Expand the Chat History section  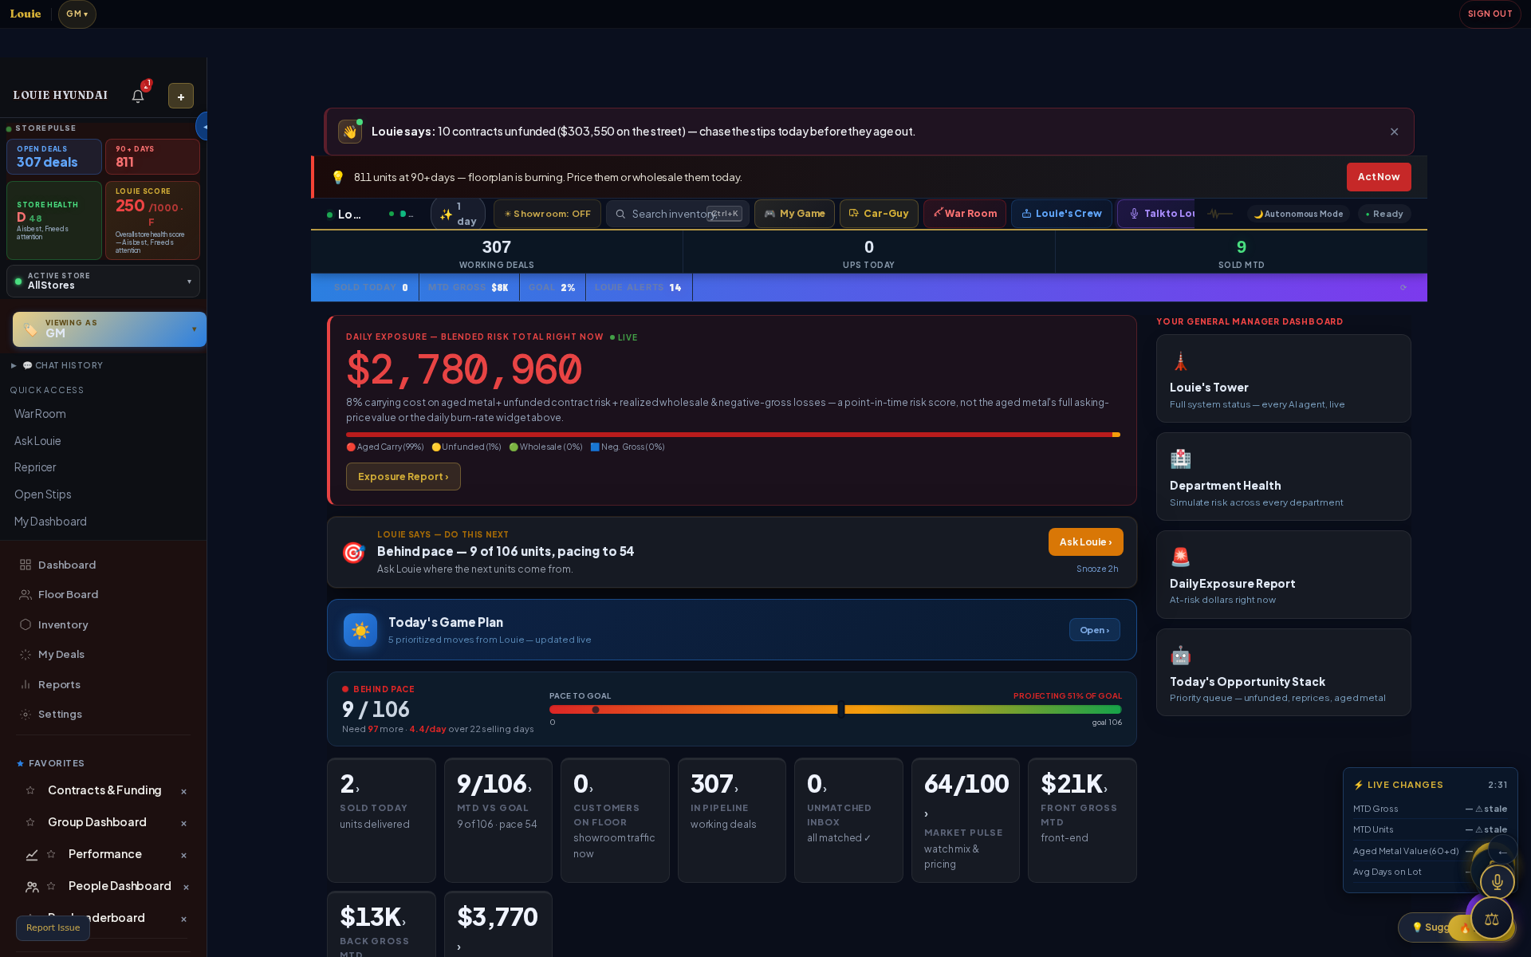57,365
